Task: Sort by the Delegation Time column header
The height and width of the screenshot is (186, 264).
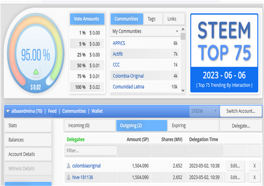Action: coord(203,139)
